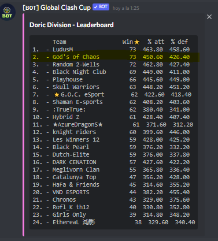The height and width of the screenshot is (241, 218).
Task: Click VND ESPORTS defense value 455.40
Action: pos(179,192)
